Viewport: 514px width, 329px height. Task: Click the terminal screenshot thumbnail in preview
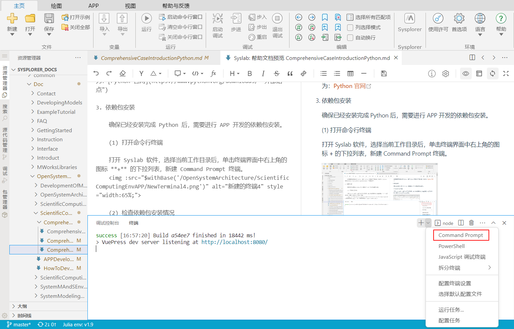tap(380, 189)
